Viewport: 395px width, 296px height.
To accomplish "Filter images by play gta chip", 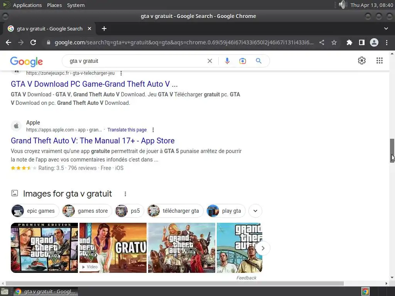I will click(x=226, y=211).
